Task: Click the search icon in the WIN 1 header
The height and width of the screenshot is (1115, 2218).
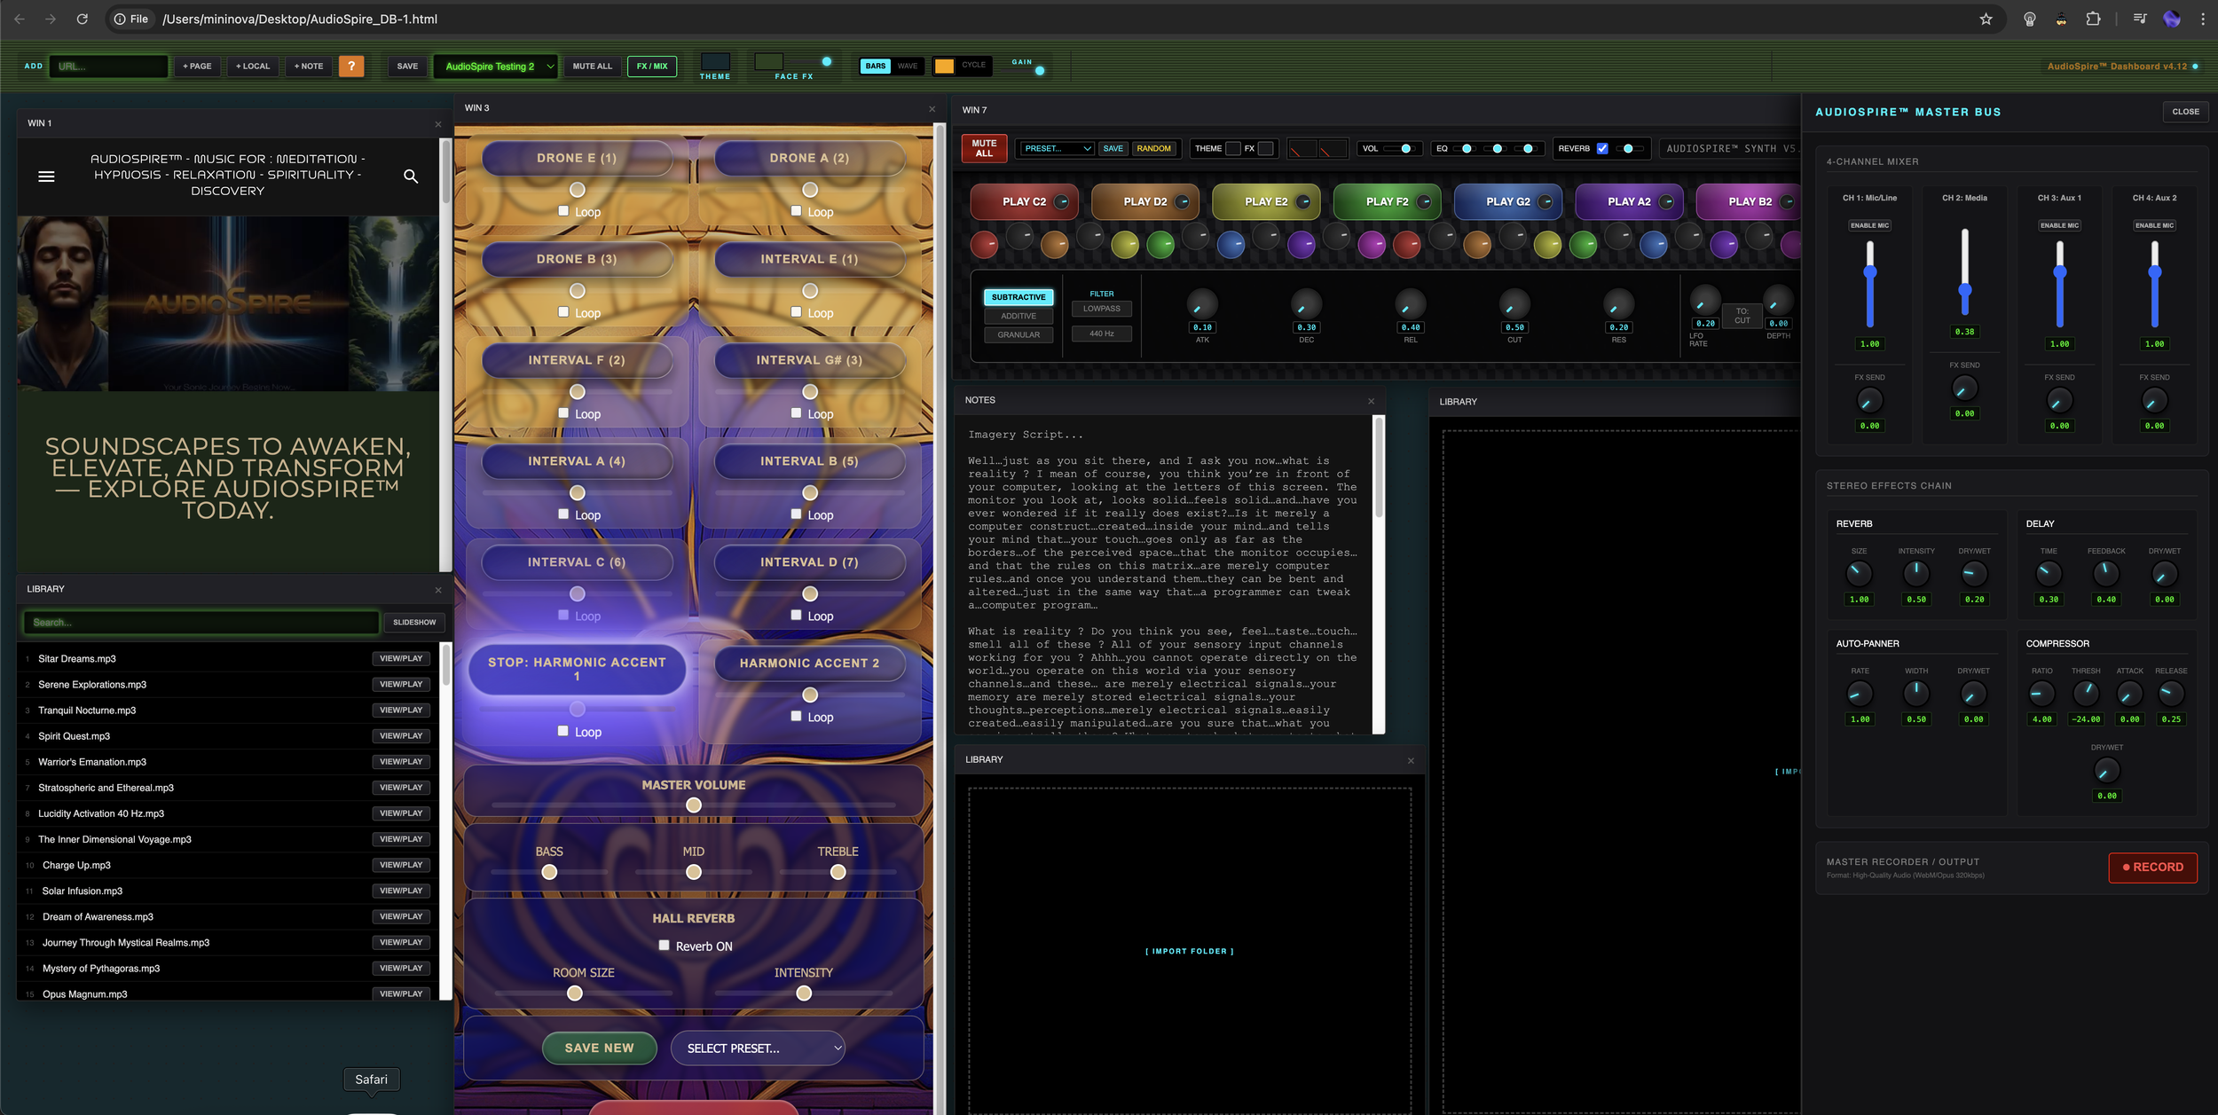Action: click(x=411, y=177)
